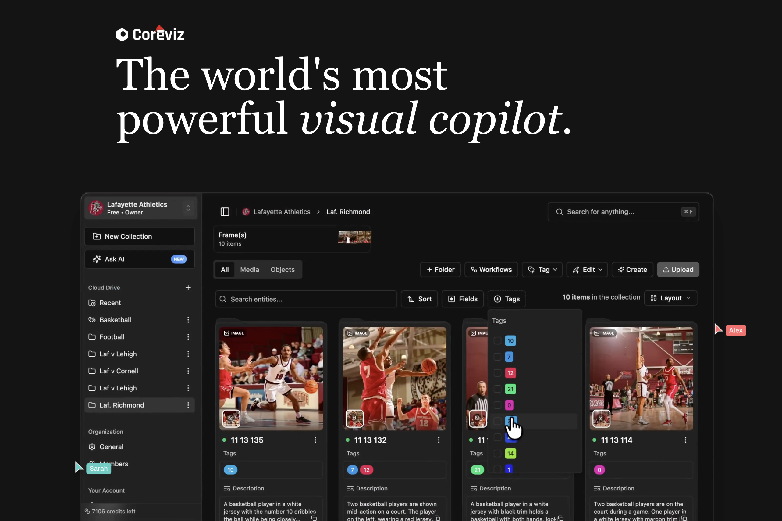Open the Layout dropdown
The width and height of the screenshot is (782, 521).
click(x=670, y=298)
